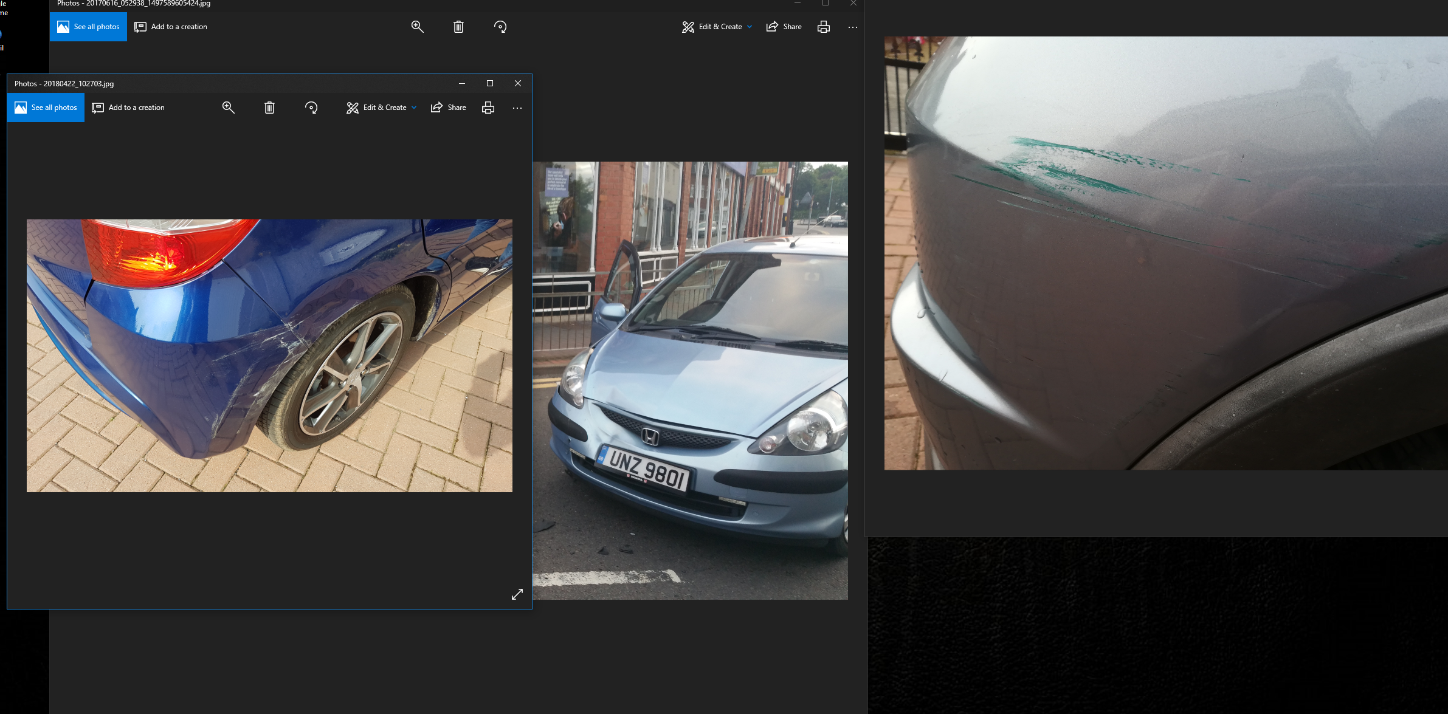The image size is (1448, 714).
Task: Click See all photos in background window
Action: click(89, 27)
